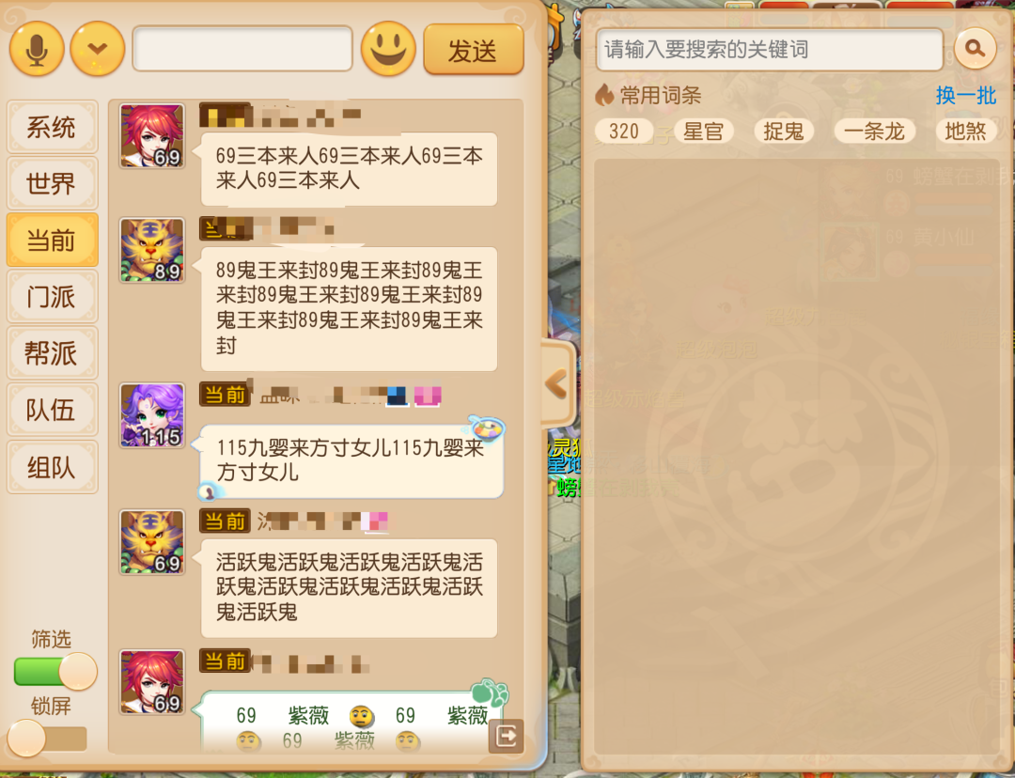Toggle the 锁屏 lock screen switch
Viewport: 1015px width, 778px height.
click(x=47, y=739)
